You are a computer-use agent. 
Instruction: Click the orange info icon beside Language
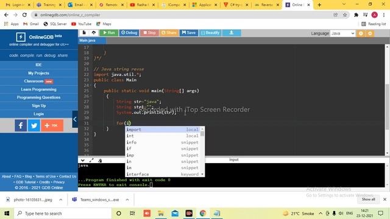(x=361, y=33)
